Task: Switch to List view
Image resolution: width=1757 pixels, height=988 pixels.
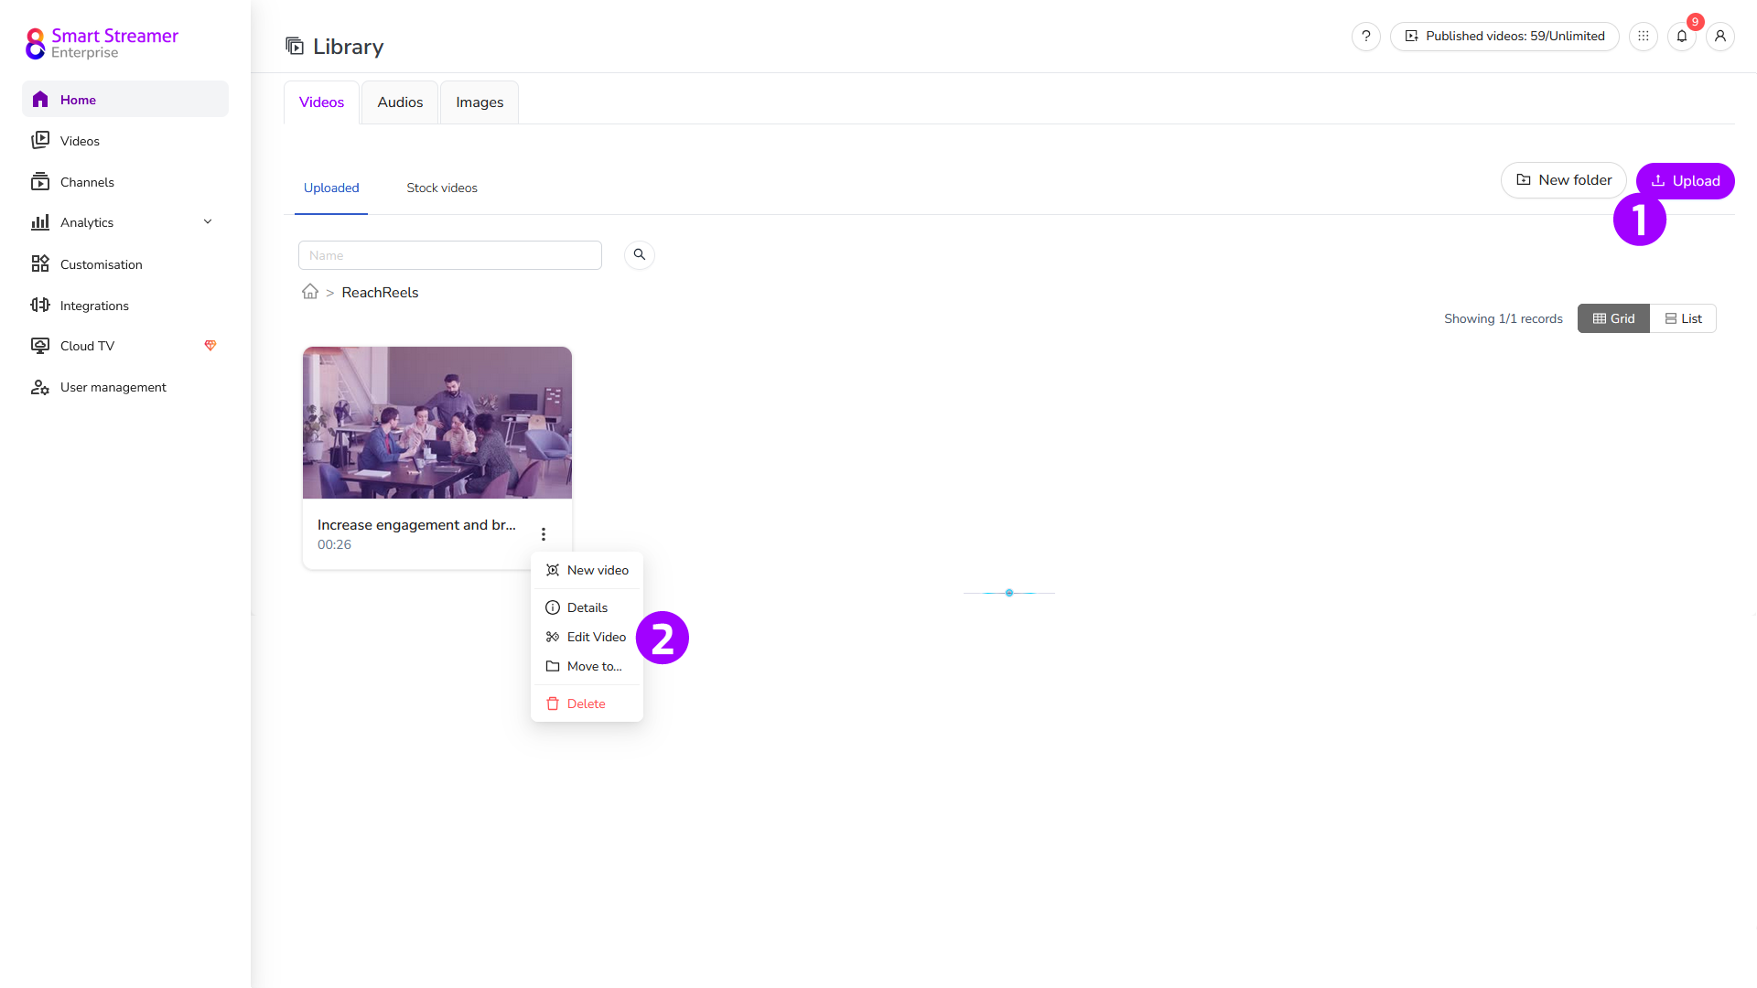Action: click(x=1683, y=318)
